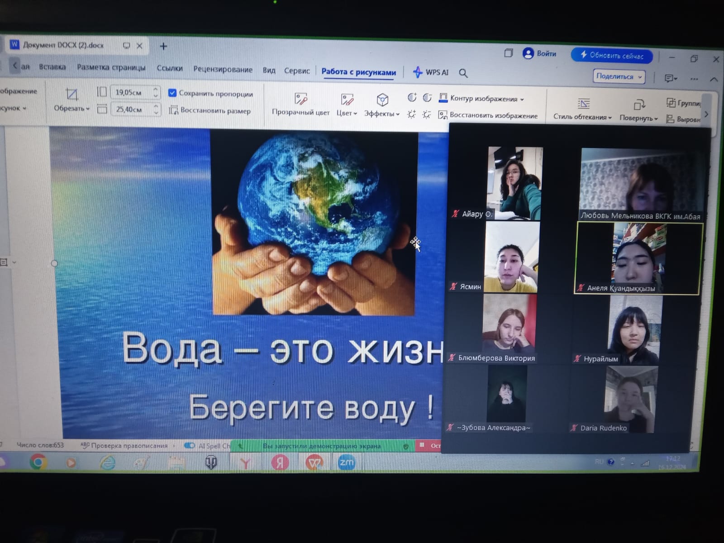Click the search magnifier icon in ribbon
Image resolution: width=724 pixels, height=543 pixels.
463,73
